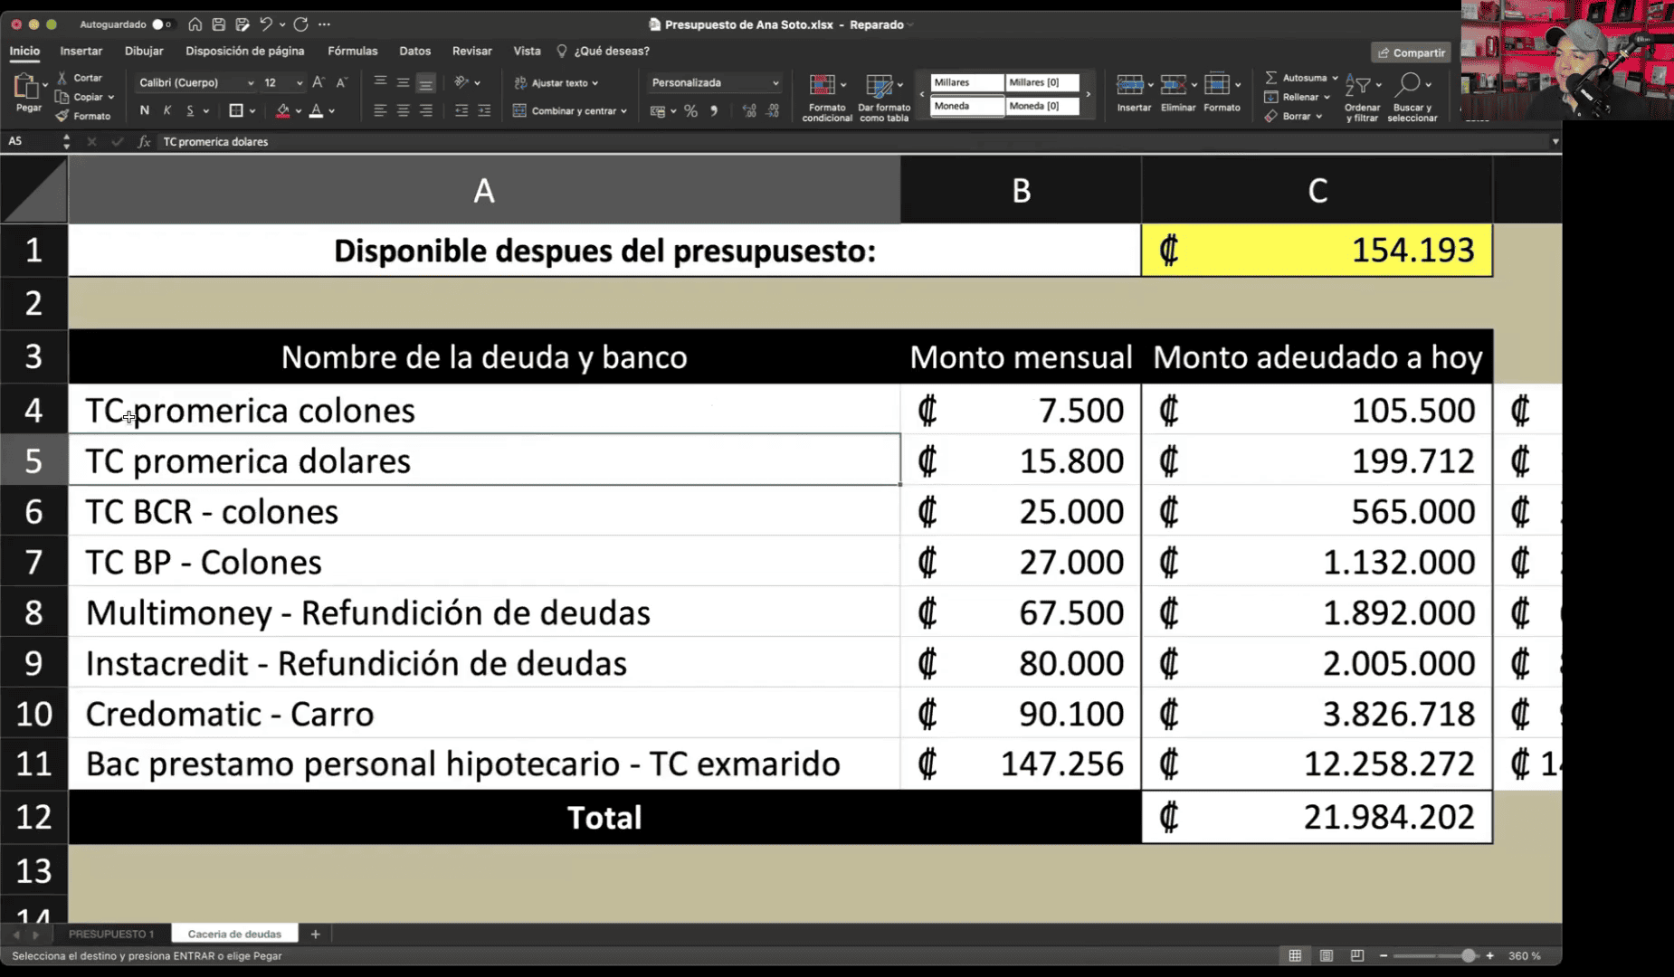The height and width of the screenshot is (977, 1674).
Task: Click the increase font size icon
Action: coord(318,82)
